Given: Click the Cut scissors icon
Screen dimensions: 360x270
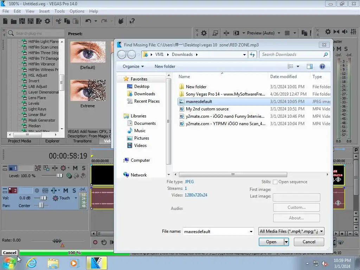Looking at the screenshot, I should [59, 21].
